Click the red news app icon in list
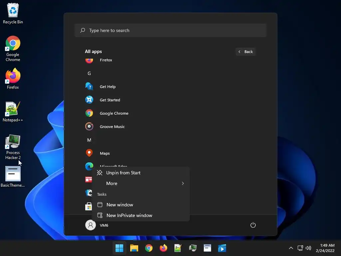The height and width of the screenshot is (256, 341). pyautogui.click(x=88, y=180)
